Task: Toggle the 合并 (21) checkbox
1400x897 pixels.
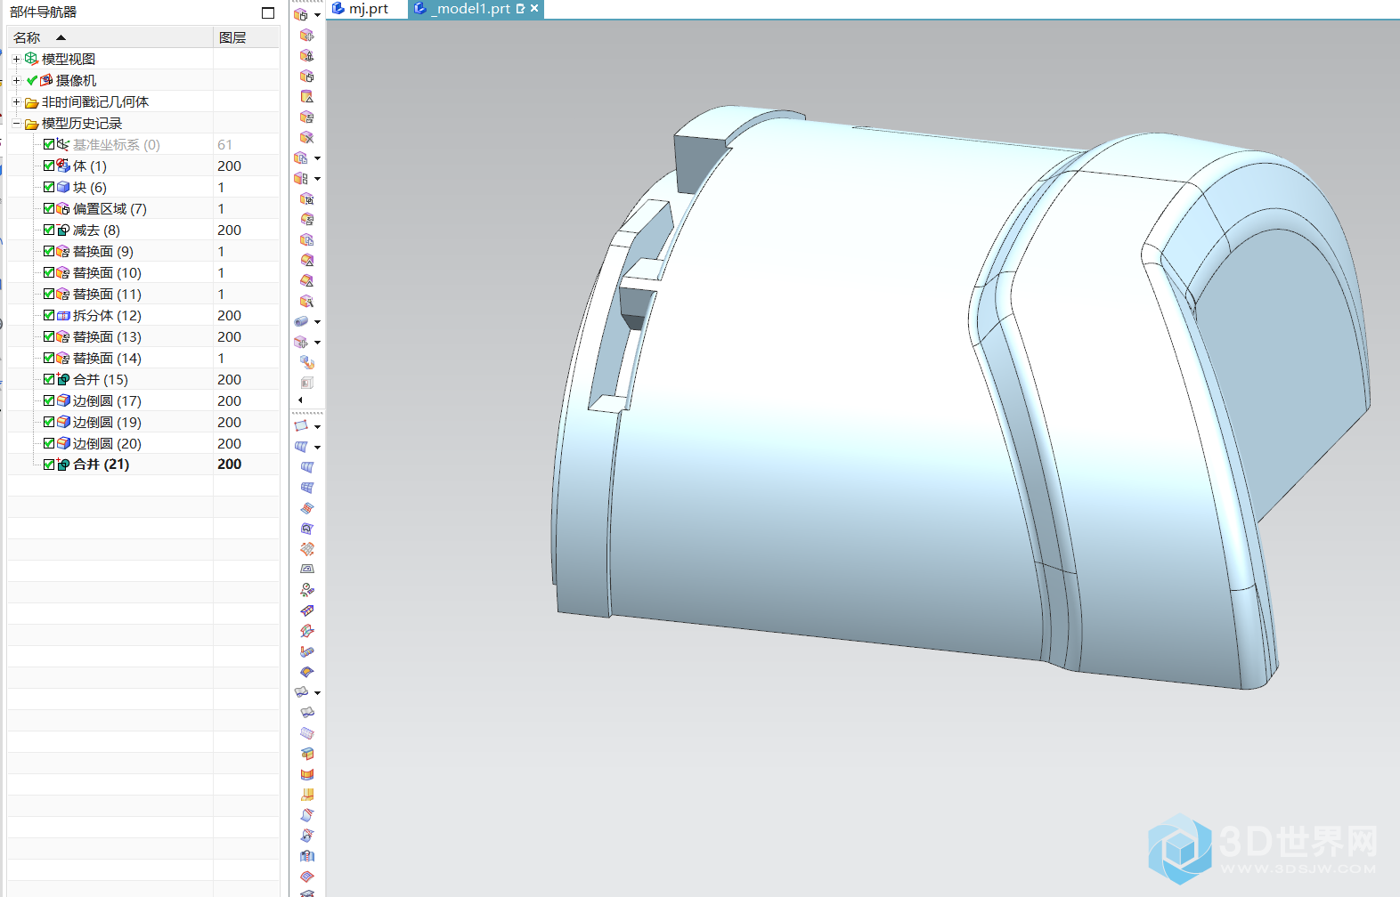Action: coord(49,465)
